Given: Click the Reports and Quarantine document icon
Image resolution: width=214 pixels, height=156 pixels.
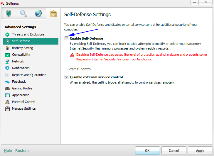Looking at the screenshot, I should pos(7,75).
